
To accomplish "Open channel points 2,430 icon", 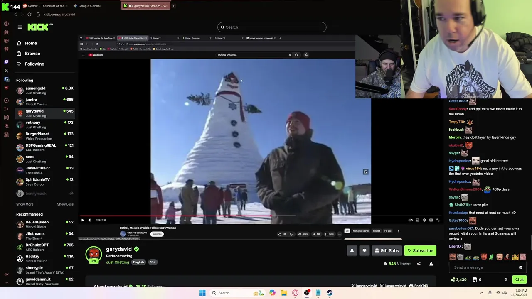I will coord(458,279).
